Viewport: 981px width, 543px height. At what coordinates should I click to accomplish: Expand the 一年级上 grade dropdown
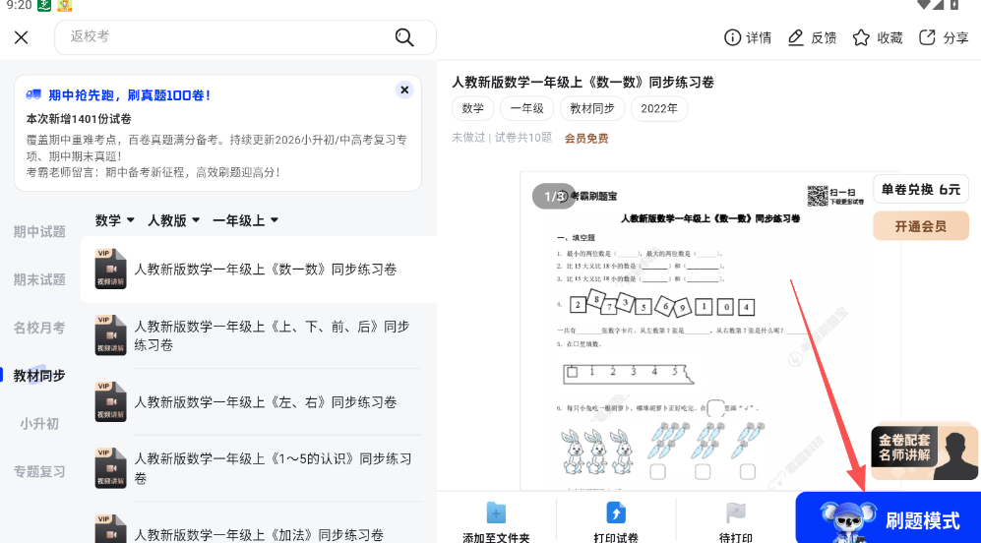coord(245,220)
